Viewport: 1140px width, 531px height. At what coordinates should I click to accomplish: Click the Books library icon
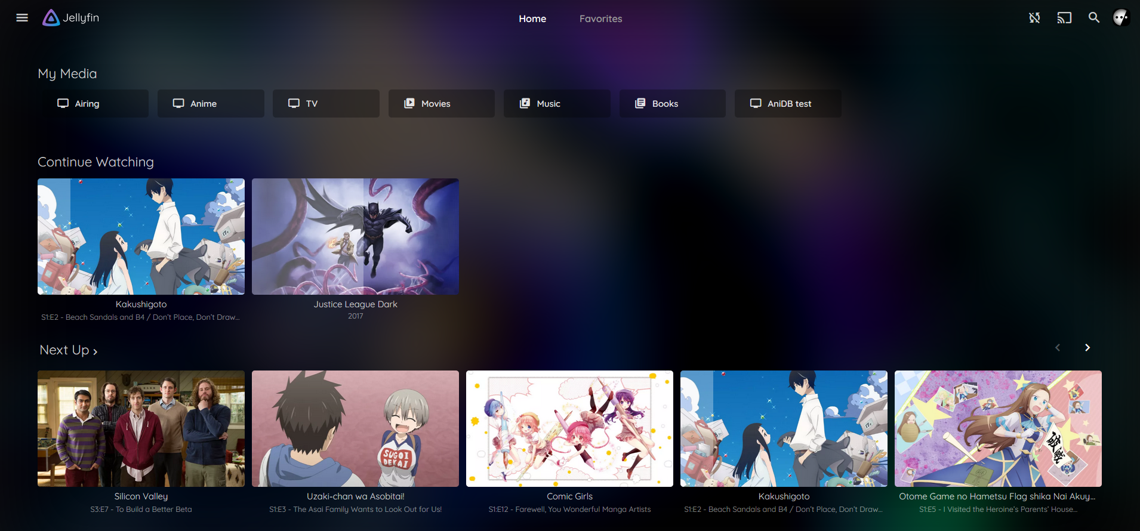[x=640, y=103]
